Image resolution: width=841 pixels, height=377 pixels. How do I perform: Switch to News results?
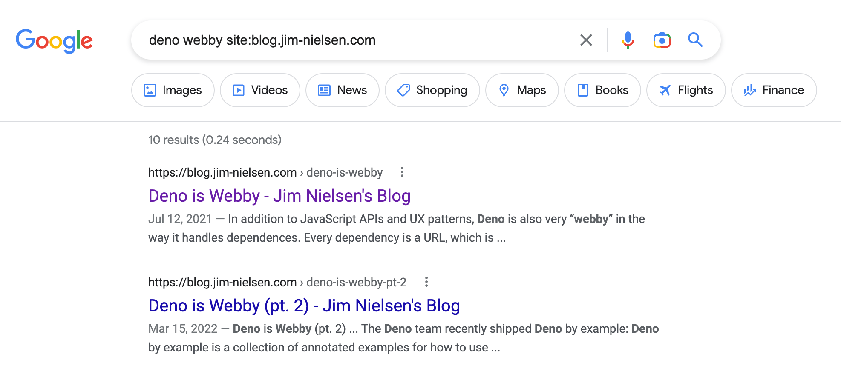[x=342, y=90]
